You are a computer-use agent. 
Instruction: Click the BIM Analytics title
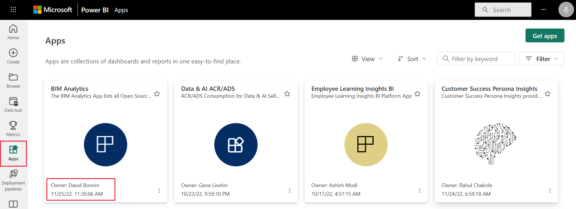click(x=70, y=89)
